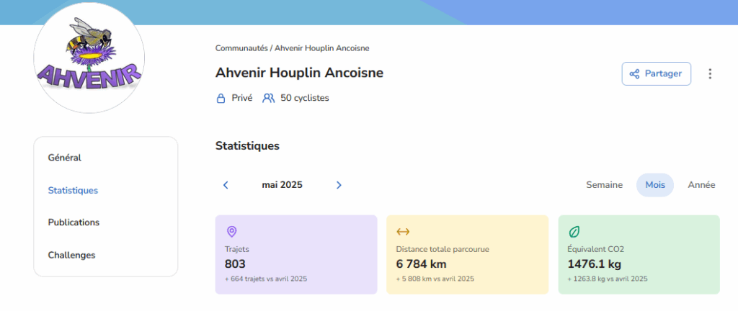This screenshot has width=738, height=311.
Task: Open the Général sidebar section
Action: click(64, 158)
